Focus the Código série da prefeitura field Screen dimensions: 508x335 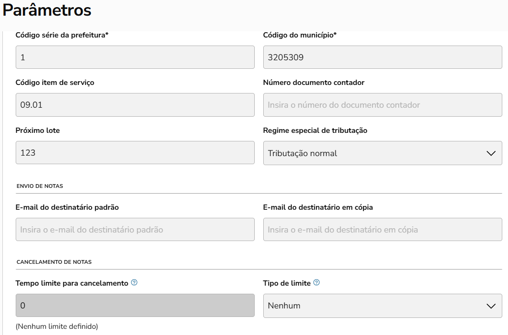tap(135, 57)
